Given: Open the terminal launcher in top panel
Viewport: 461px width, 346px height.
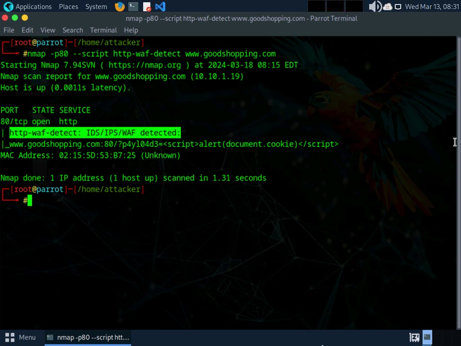Looking at the screenshot, I should (x=133, y=7).
